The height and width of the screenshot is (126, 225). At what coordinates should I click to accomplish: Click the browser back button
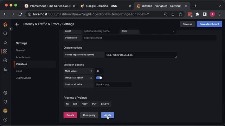[x=5, y=14]
